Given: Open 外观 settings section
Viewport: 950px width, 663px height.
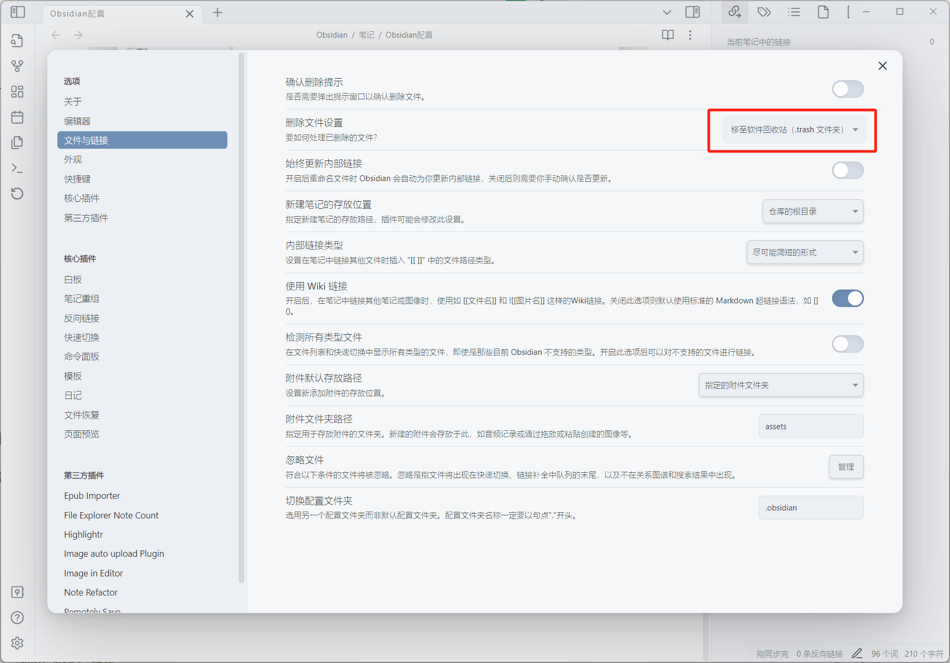Looking at the screenshot, I should (x=142, y=159).
